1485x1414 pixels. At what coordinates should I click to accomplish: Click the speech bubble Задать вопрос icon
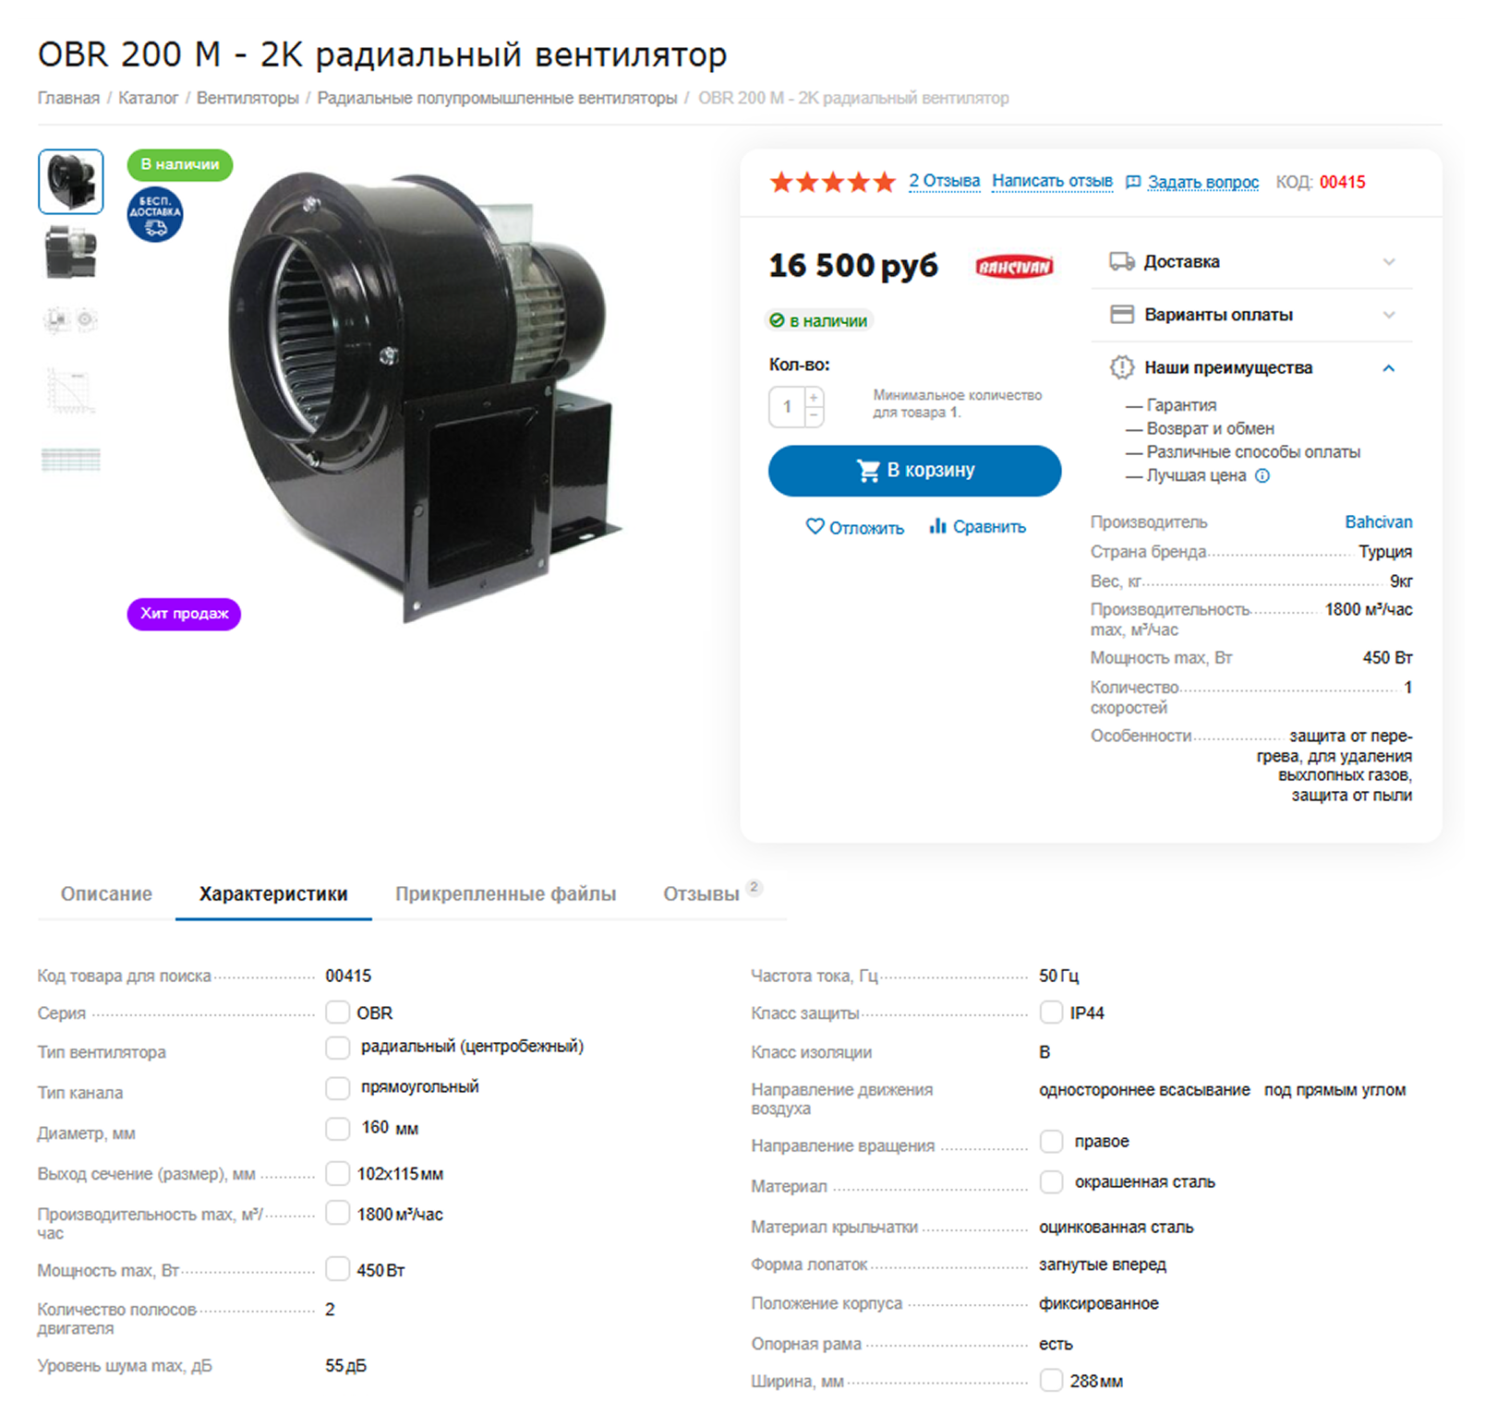[1133, 182]
